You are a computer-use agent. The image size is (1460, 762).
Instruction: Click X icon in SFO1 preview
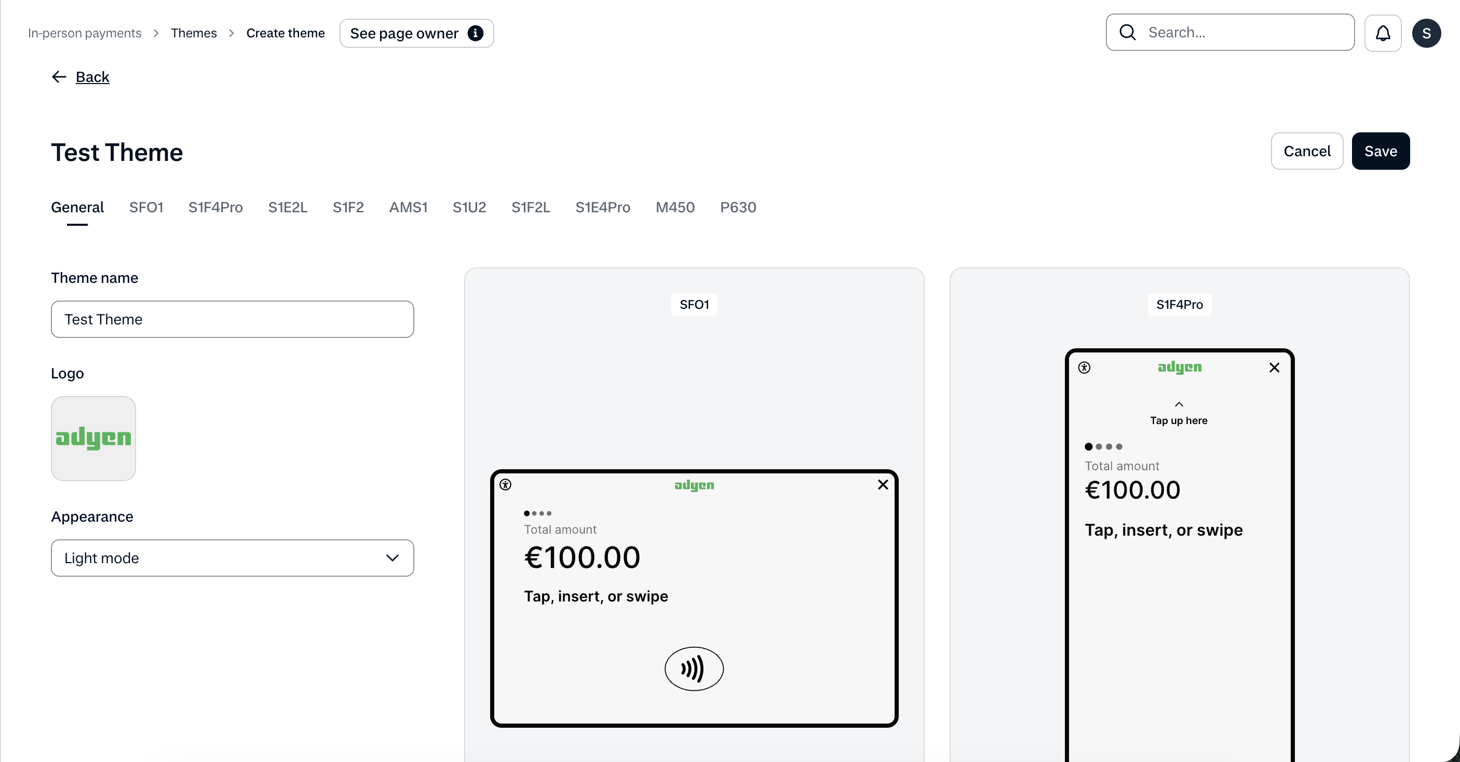pyautogui.click(x=883, y=484)
